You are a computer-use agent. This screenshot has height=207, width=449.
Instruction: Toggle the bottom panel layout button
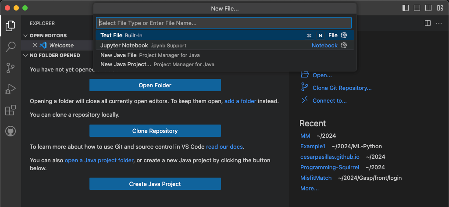pos(417,8)
